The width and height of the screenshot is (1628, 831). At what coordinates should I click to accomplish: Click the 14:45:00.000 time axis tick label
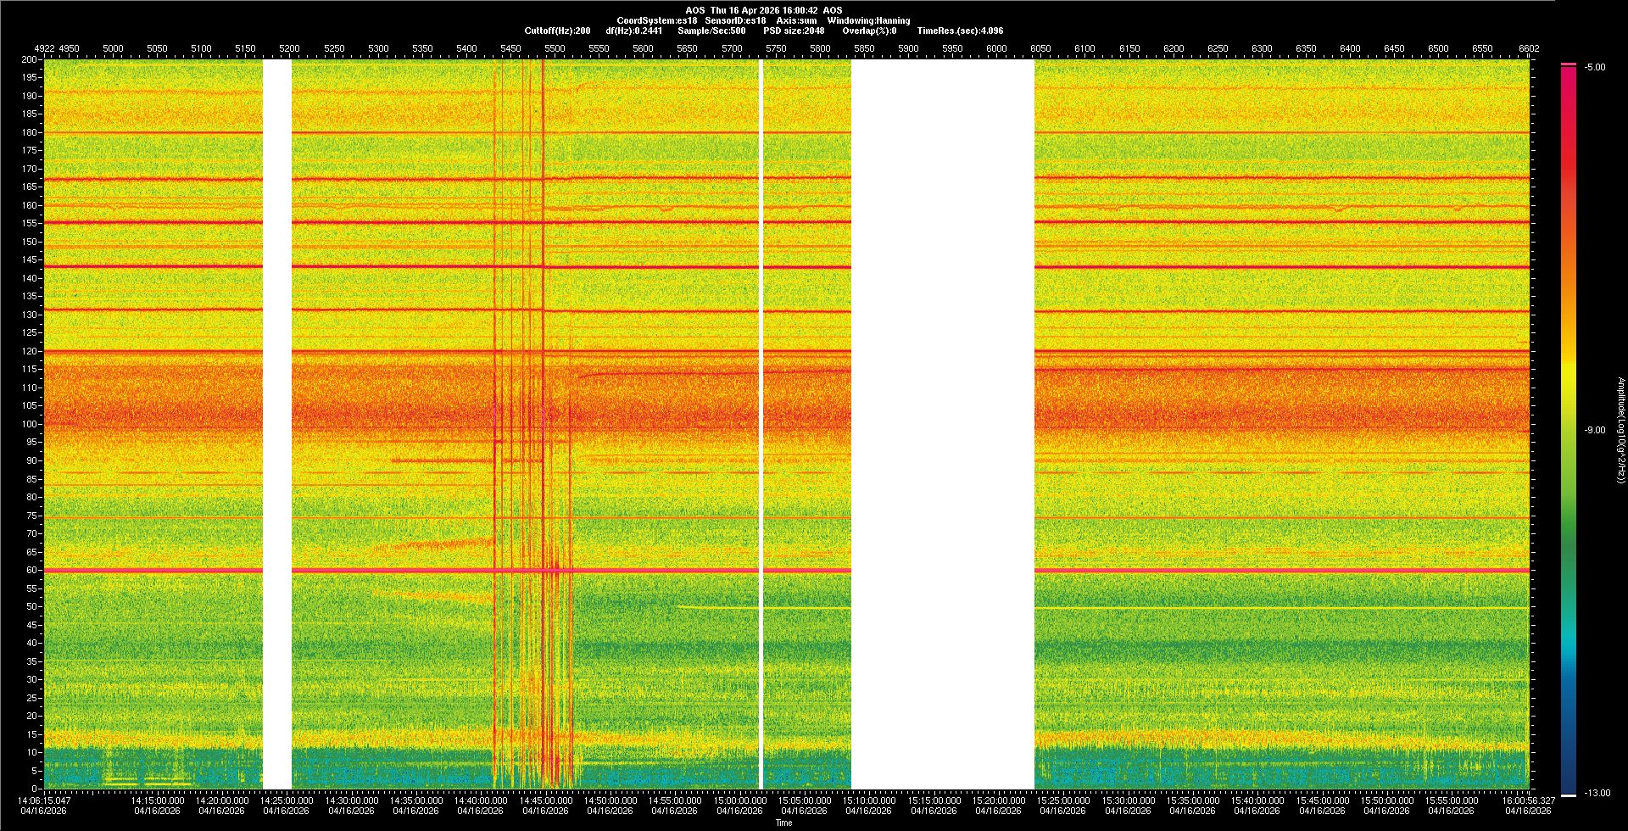coord(545,800)
